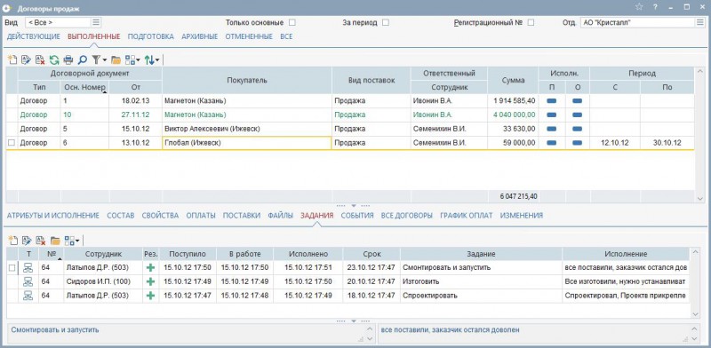Tick the row checkbox for Договор 6
The height and width of the screenshot is (348, 711).
pos(12,143)
